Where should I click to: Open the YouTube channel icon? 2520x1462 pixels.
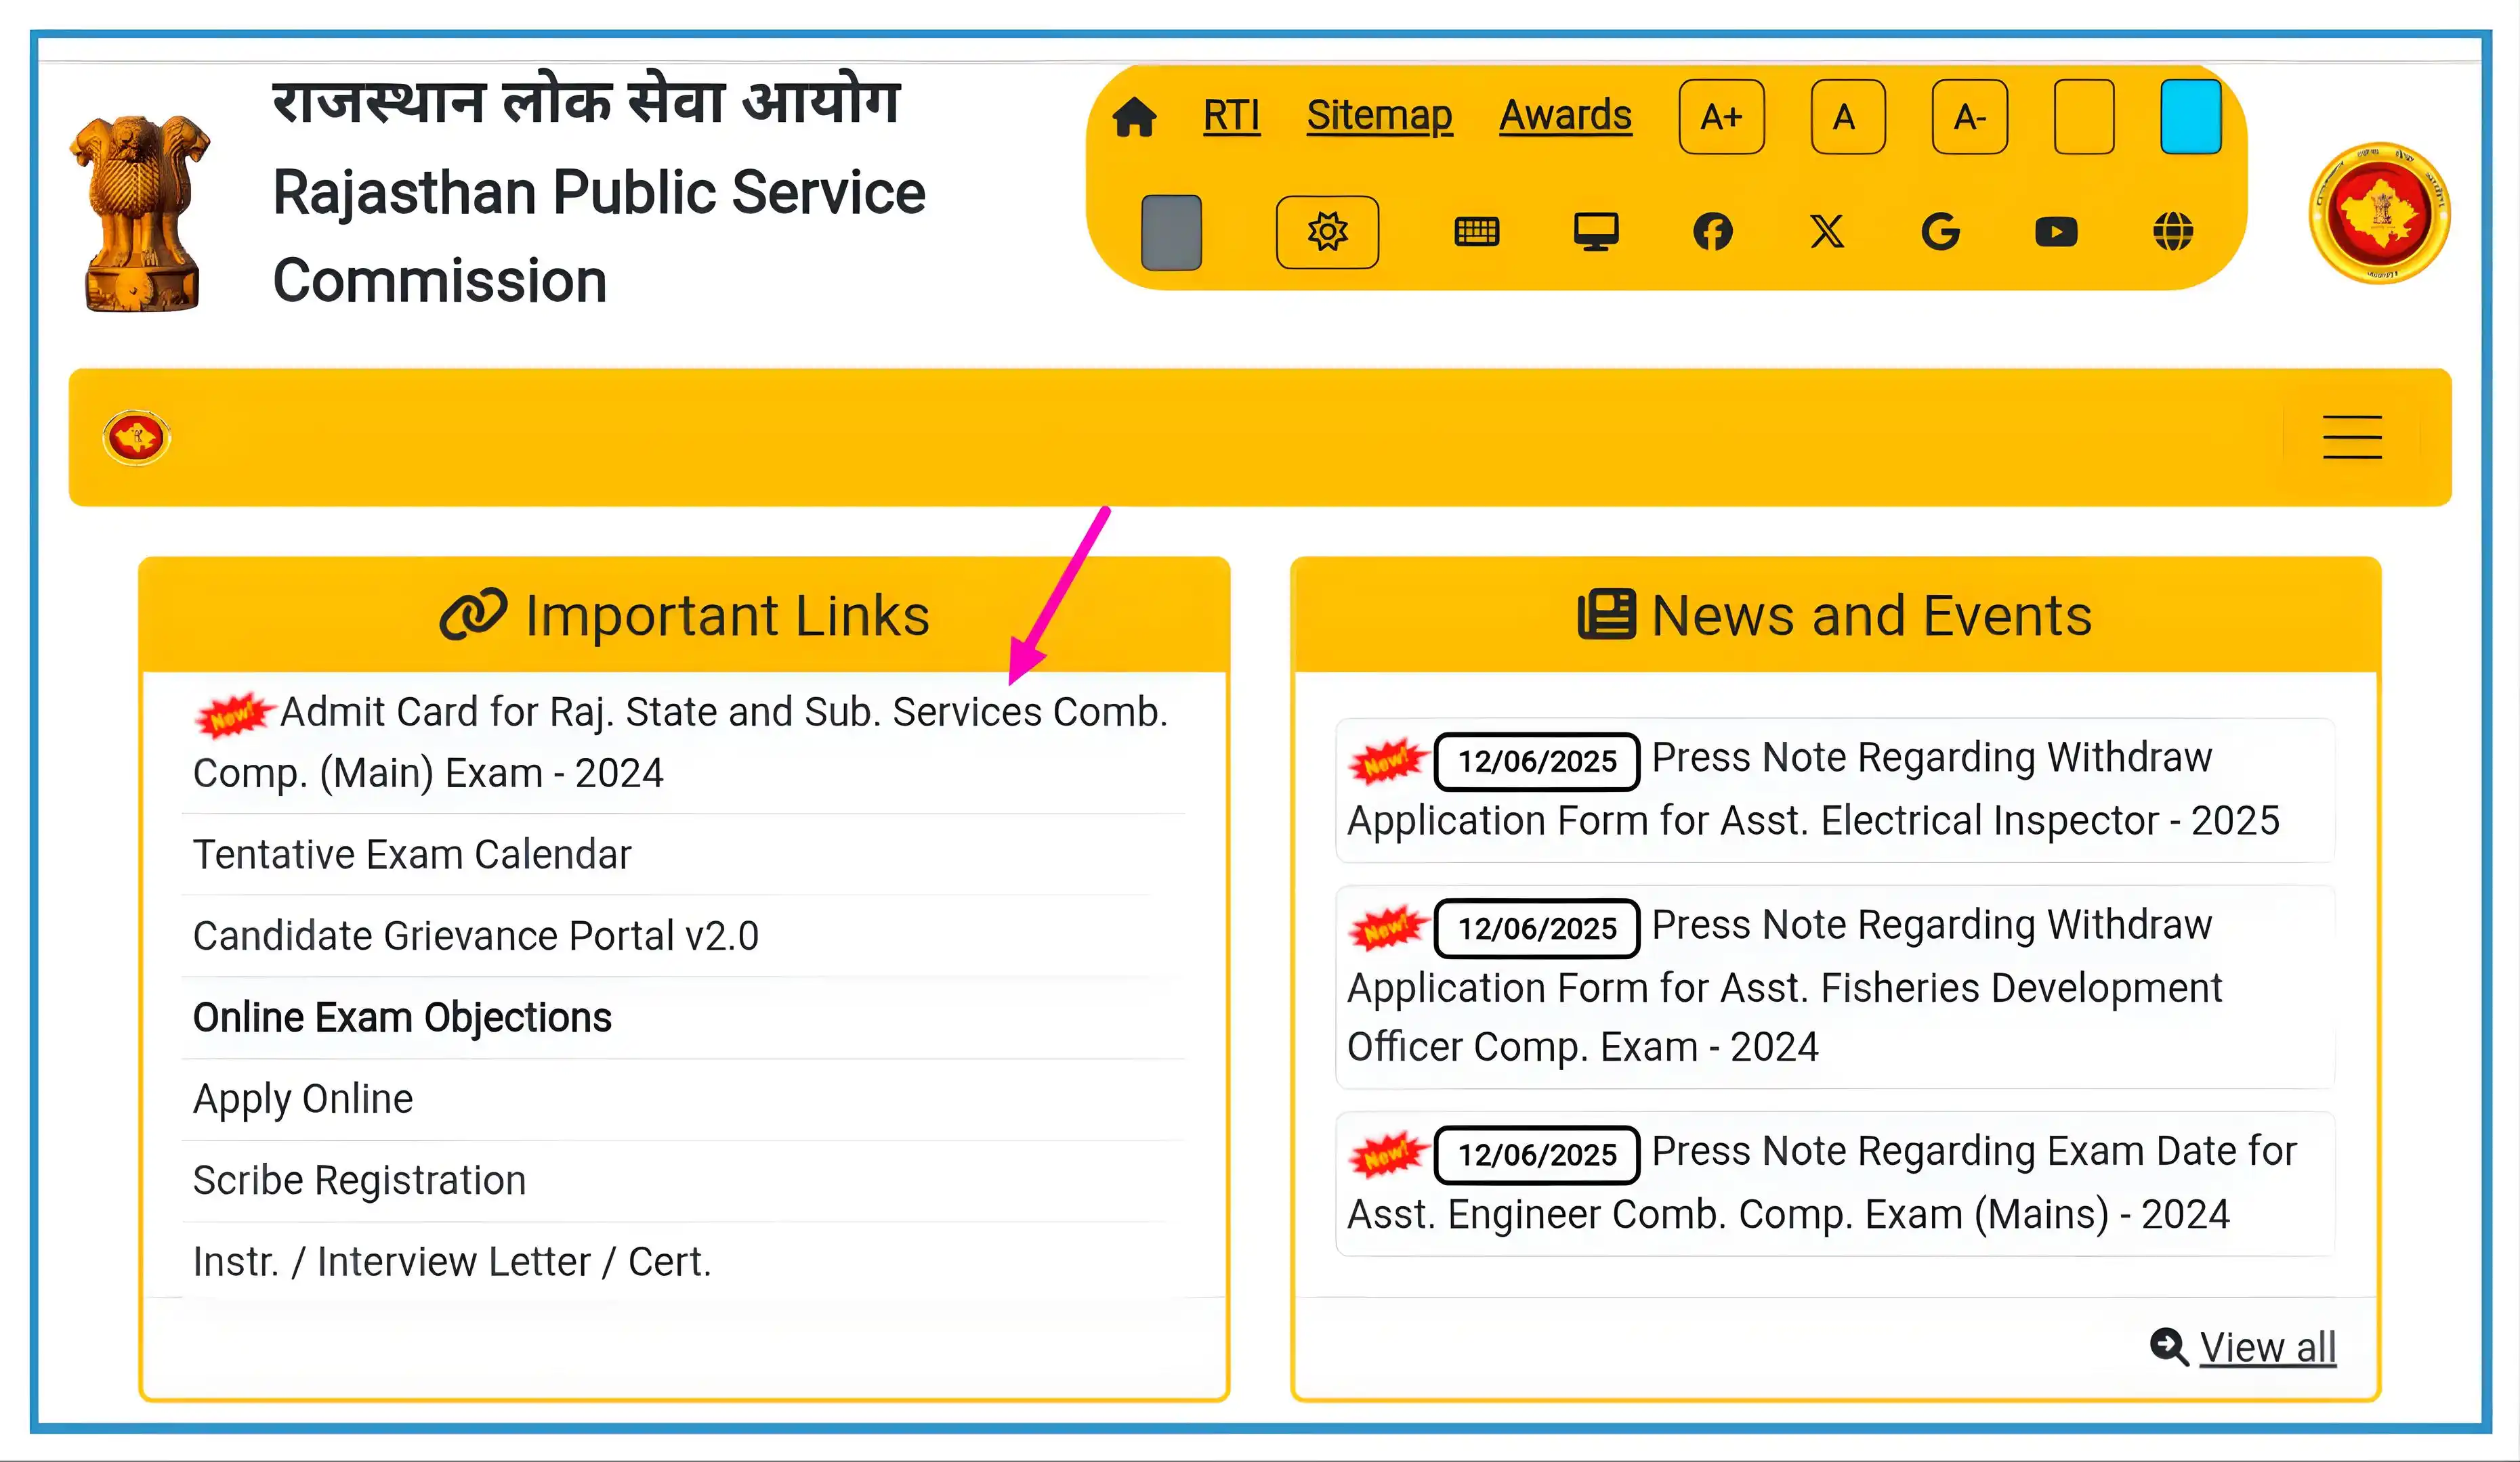point(2056,232)
